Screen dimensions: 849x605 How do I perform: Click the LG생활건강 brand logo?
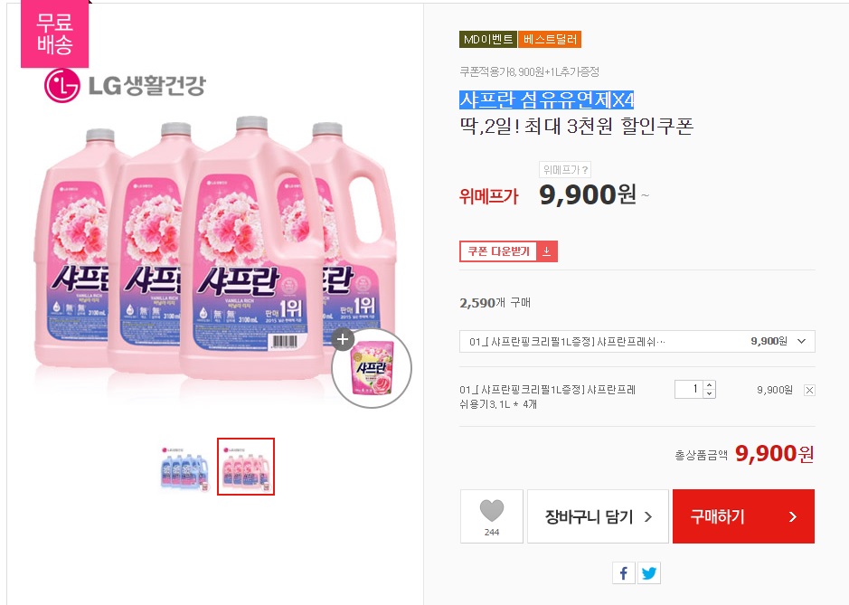click(125, 86)
